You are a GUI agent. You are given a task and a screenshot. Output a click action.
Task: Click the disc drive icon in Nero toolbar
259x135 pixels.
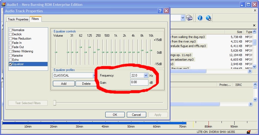189,18
